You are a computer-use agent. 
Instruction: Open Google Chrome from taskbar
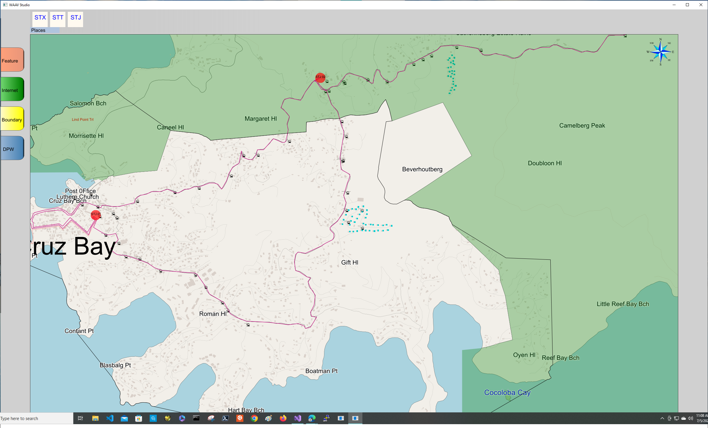[254, 418]
